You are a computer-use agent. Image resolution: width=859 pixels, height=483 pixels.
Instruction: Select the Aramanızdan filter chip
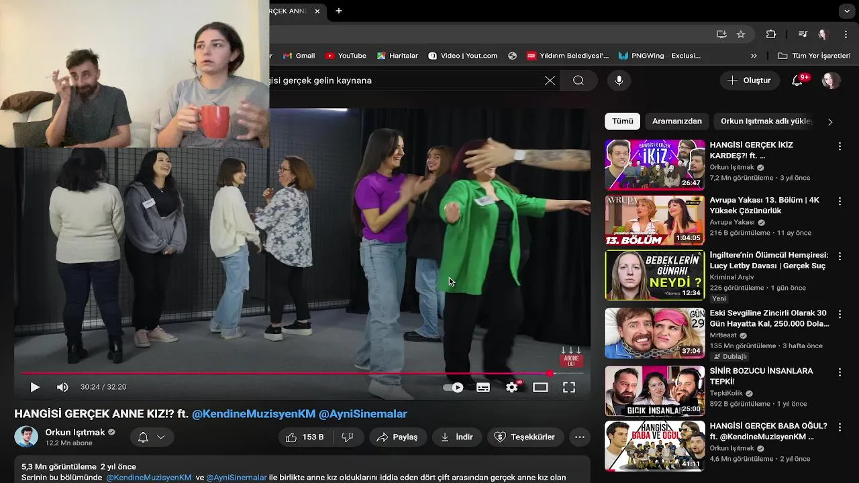676,121
